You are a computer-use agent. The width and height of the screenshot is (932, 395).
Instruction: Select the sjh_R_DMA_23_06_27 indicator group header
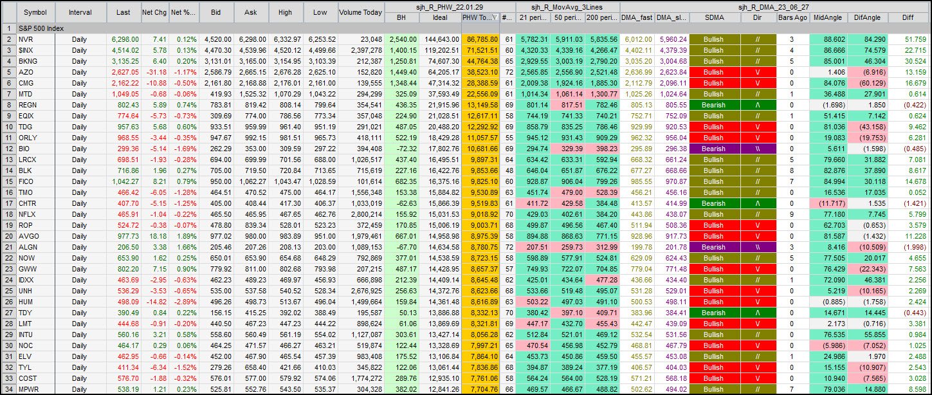pos(774,6)
